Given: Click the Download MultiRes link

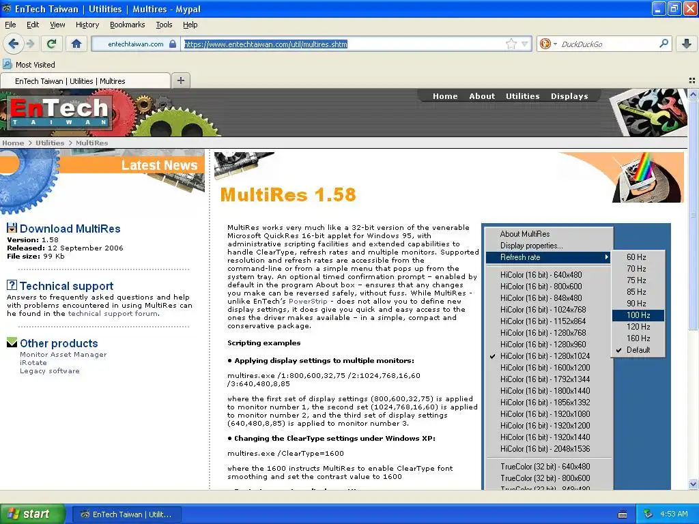Looking at the screenshot, I should (70, 229).
